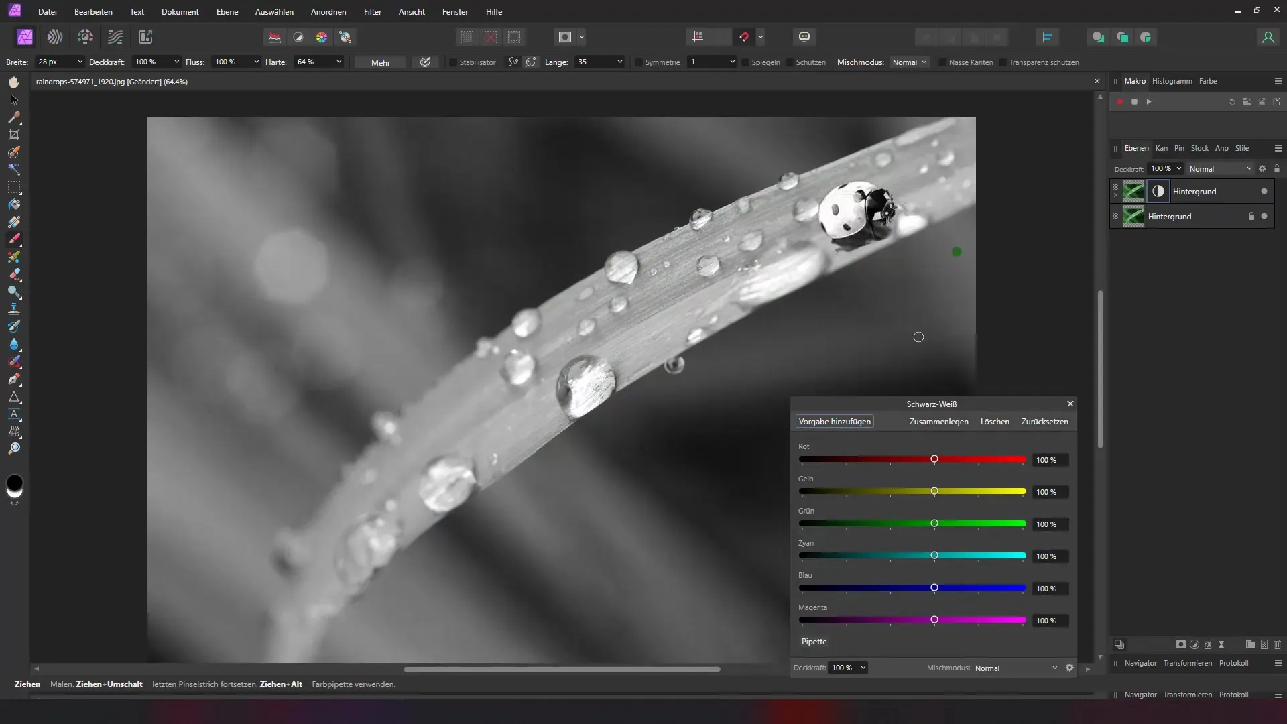The image size is (1287, 724).
Task: Select the rectangular Marquee tool
Action: (x=14, y=187)
